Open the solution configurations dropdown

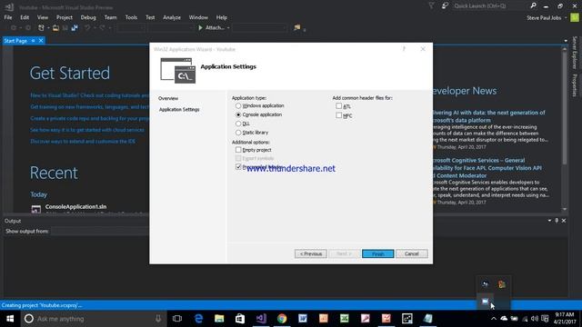(131, 28)
